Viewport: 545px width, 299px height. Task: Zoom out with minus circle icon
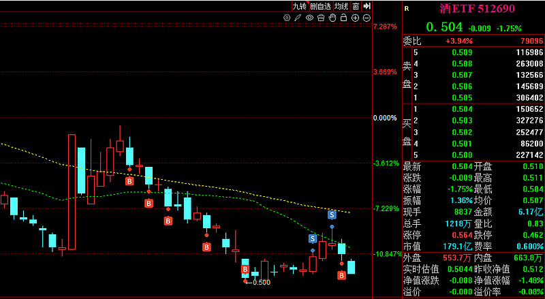[367, 18]
